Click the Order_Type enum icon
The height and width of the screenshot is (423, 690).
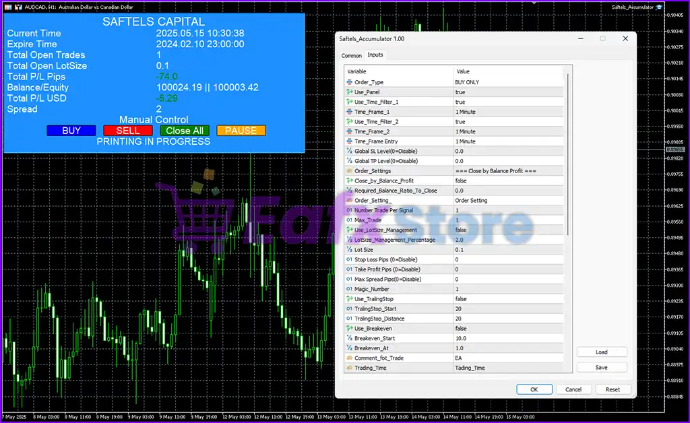350,82
